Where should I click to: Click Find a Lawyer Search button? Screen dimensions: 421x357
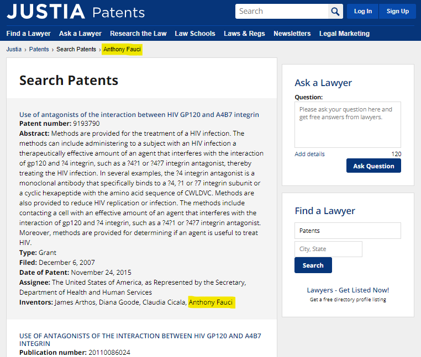(313, 265)
